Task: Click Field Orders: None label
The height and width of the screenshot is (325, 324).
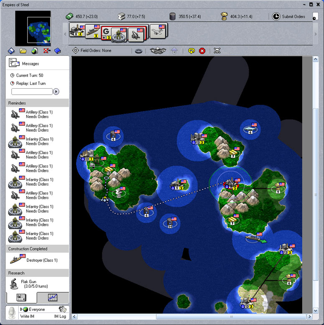Action: [x=96, y=50]
